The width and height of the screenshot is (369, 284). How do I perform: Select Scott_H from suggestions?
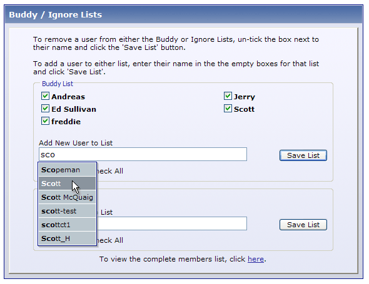67,238
